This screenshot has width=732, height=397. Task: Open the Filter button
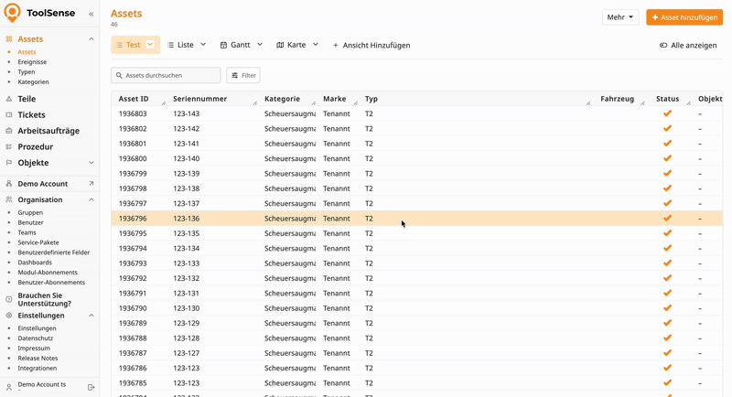(x=243, y=75)
